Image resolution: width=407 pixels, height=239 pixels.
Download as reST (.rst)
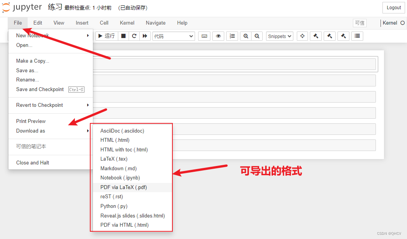tap(132, 197)
